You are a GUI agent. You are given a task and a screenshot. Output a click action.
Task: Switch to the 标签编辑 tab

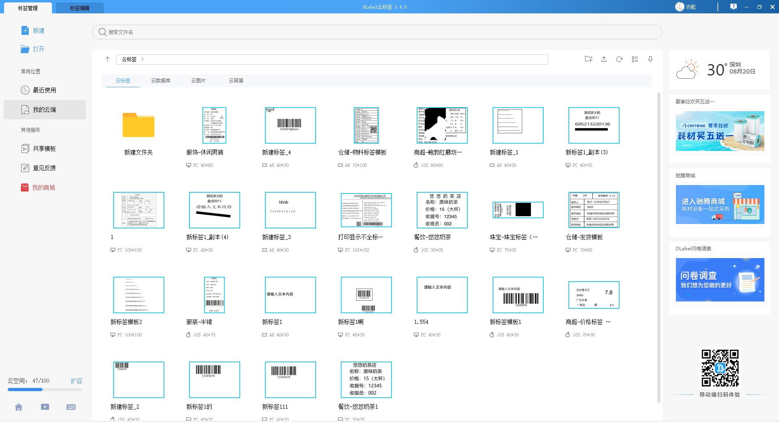pyautogui.click(x=80, y=7)
